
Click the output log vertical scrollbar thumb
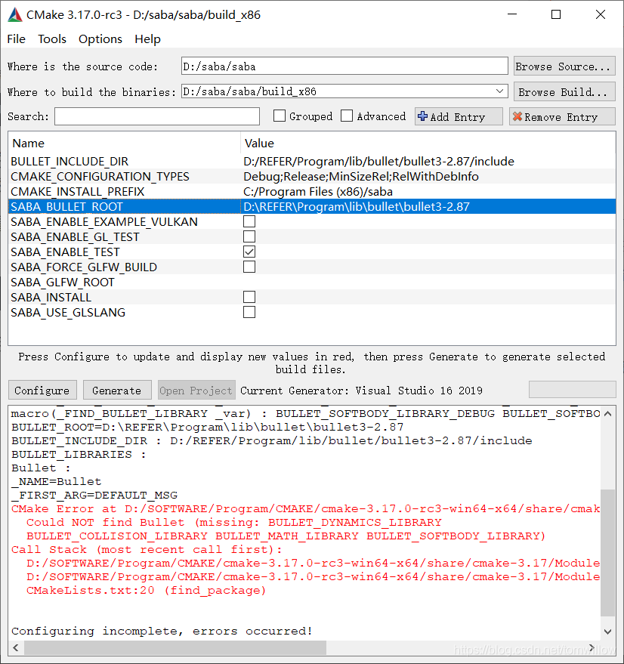point(607,553)
